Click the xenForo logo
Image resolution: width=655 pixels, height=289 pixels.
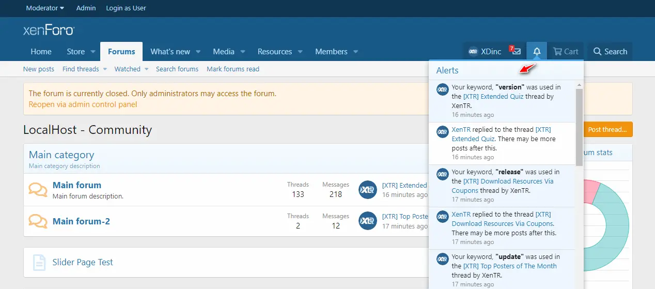coord(49,29)
